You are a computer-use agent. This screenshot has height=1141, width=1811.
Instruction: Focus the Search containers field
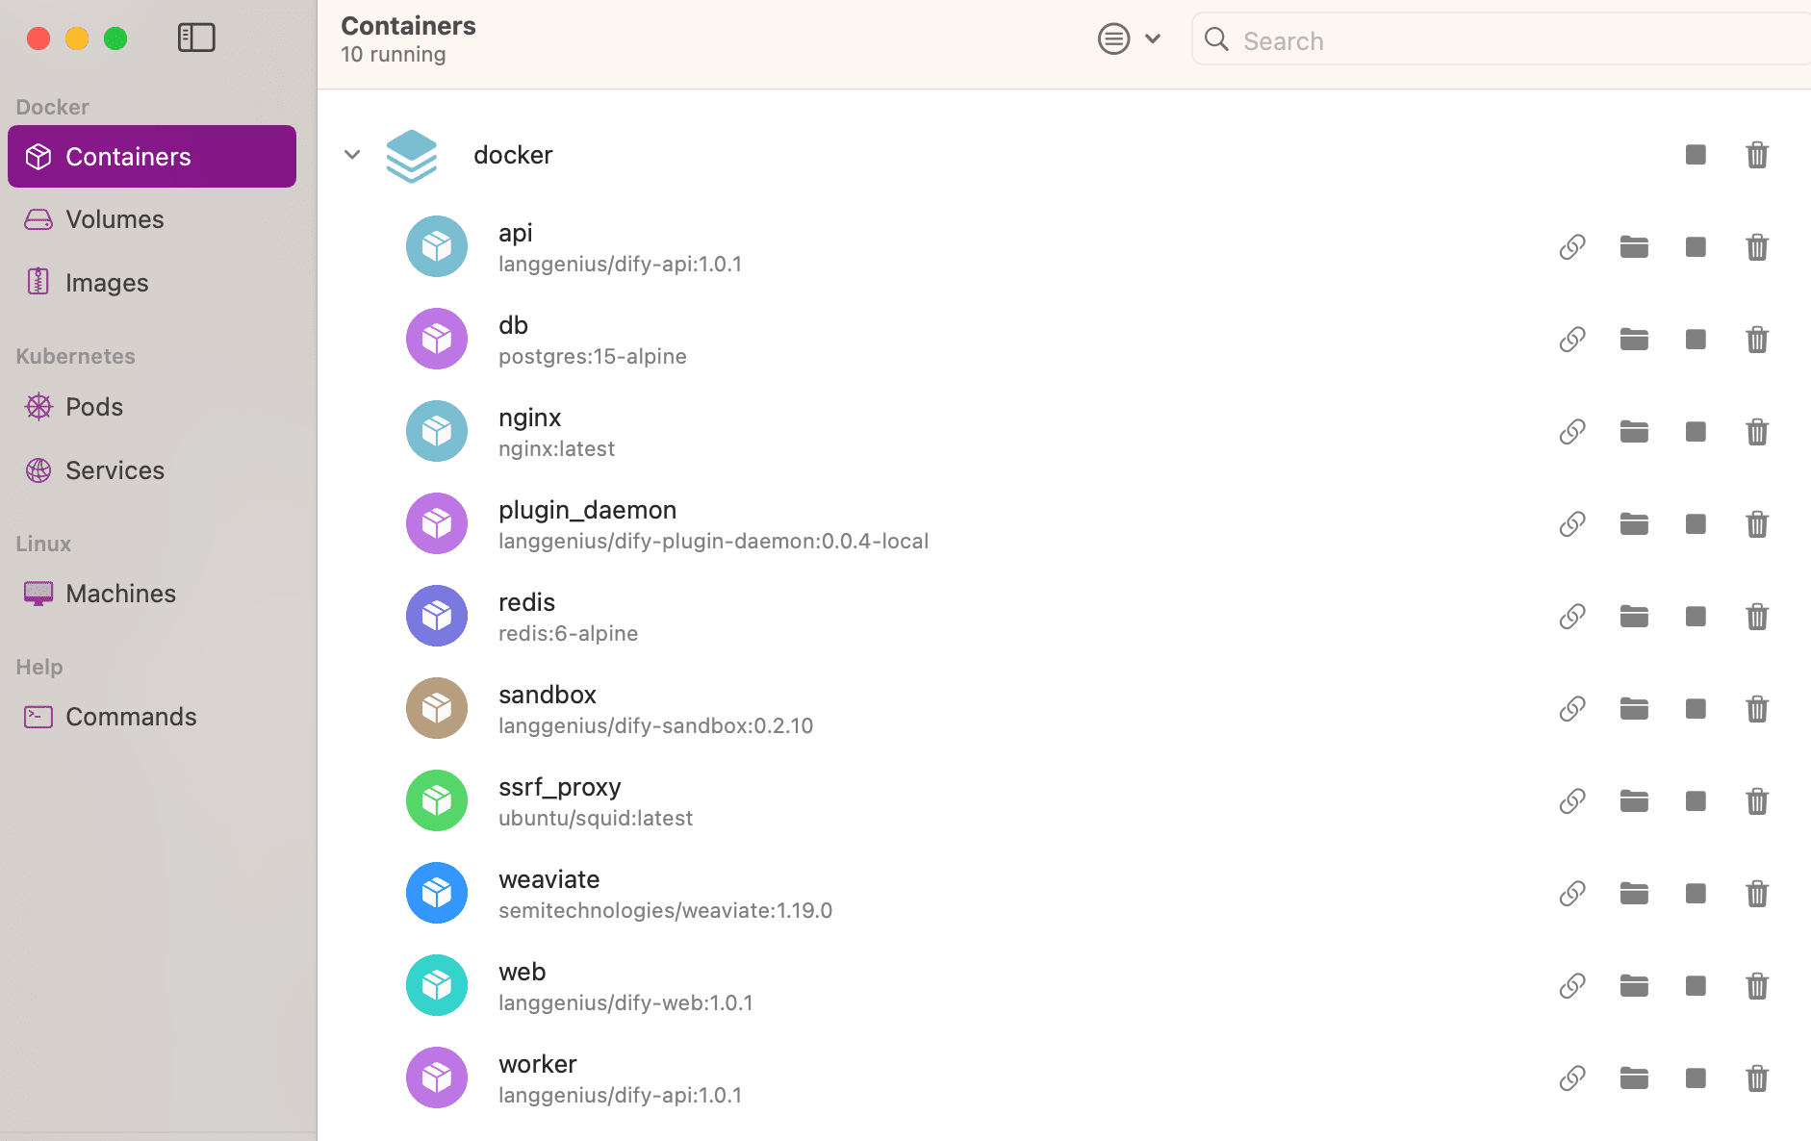pos(1501,39)
